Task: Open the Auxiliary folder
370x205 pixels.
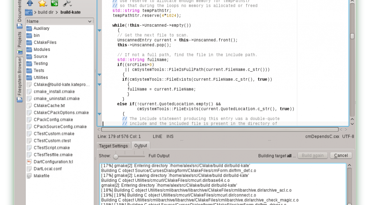Action: coord(41,28)
